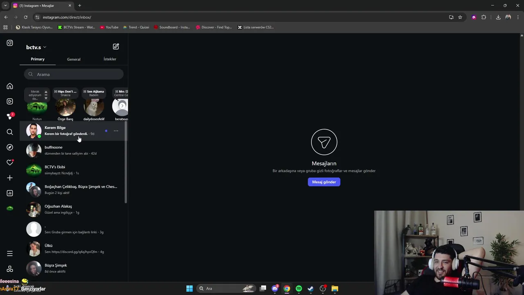The image size is (524, 295).
Task: Open OBS Studio from the taskbar
Action: pyautogui.click(x=323, y=288)
